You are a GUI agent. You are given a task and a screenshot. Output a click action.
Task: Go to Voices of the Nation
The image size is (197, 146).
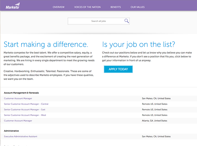pos(87,7)
